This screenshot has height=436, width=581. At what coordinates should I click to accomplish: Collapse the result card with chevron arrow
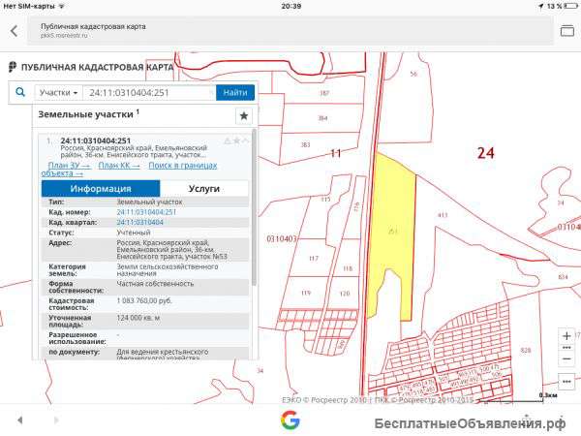point(246,140)
